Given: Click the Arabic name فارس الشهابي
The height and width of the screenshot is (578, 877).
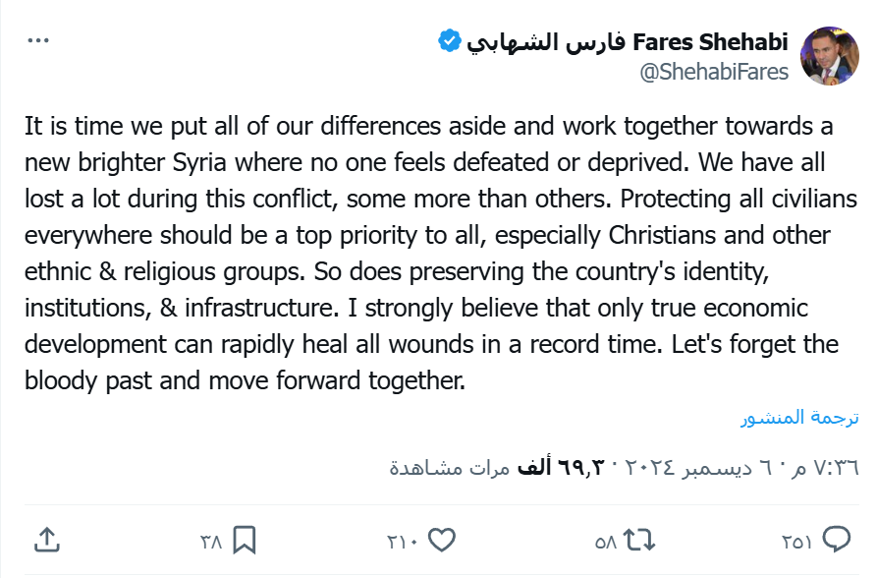Looking at the screenshot, I should 545,42.
